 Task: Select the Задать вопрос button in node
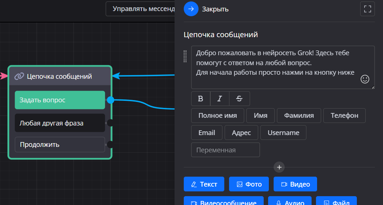point(60,100)
